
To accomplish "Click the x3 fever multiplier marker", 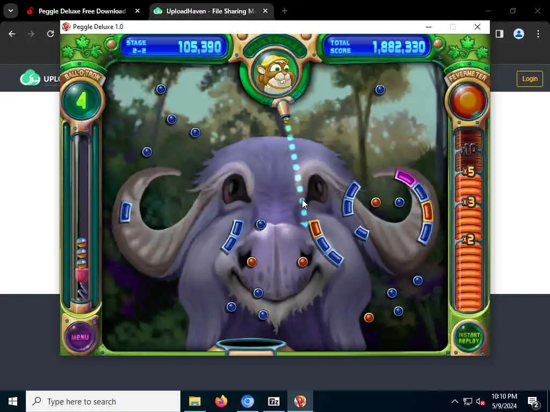I will point(468,202).
